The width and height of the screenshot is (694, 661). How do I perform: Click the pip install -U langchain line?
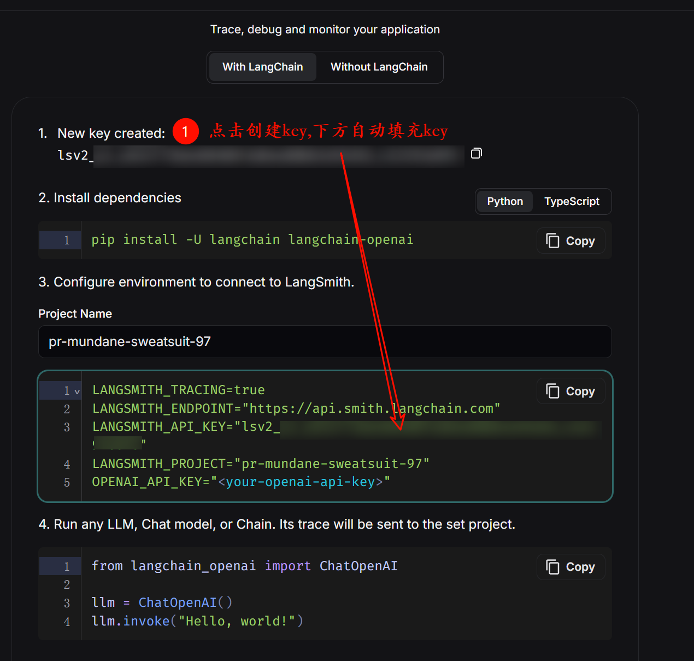(252, 240)
